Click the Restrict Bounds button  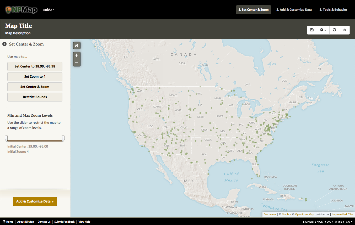(35, 97)
